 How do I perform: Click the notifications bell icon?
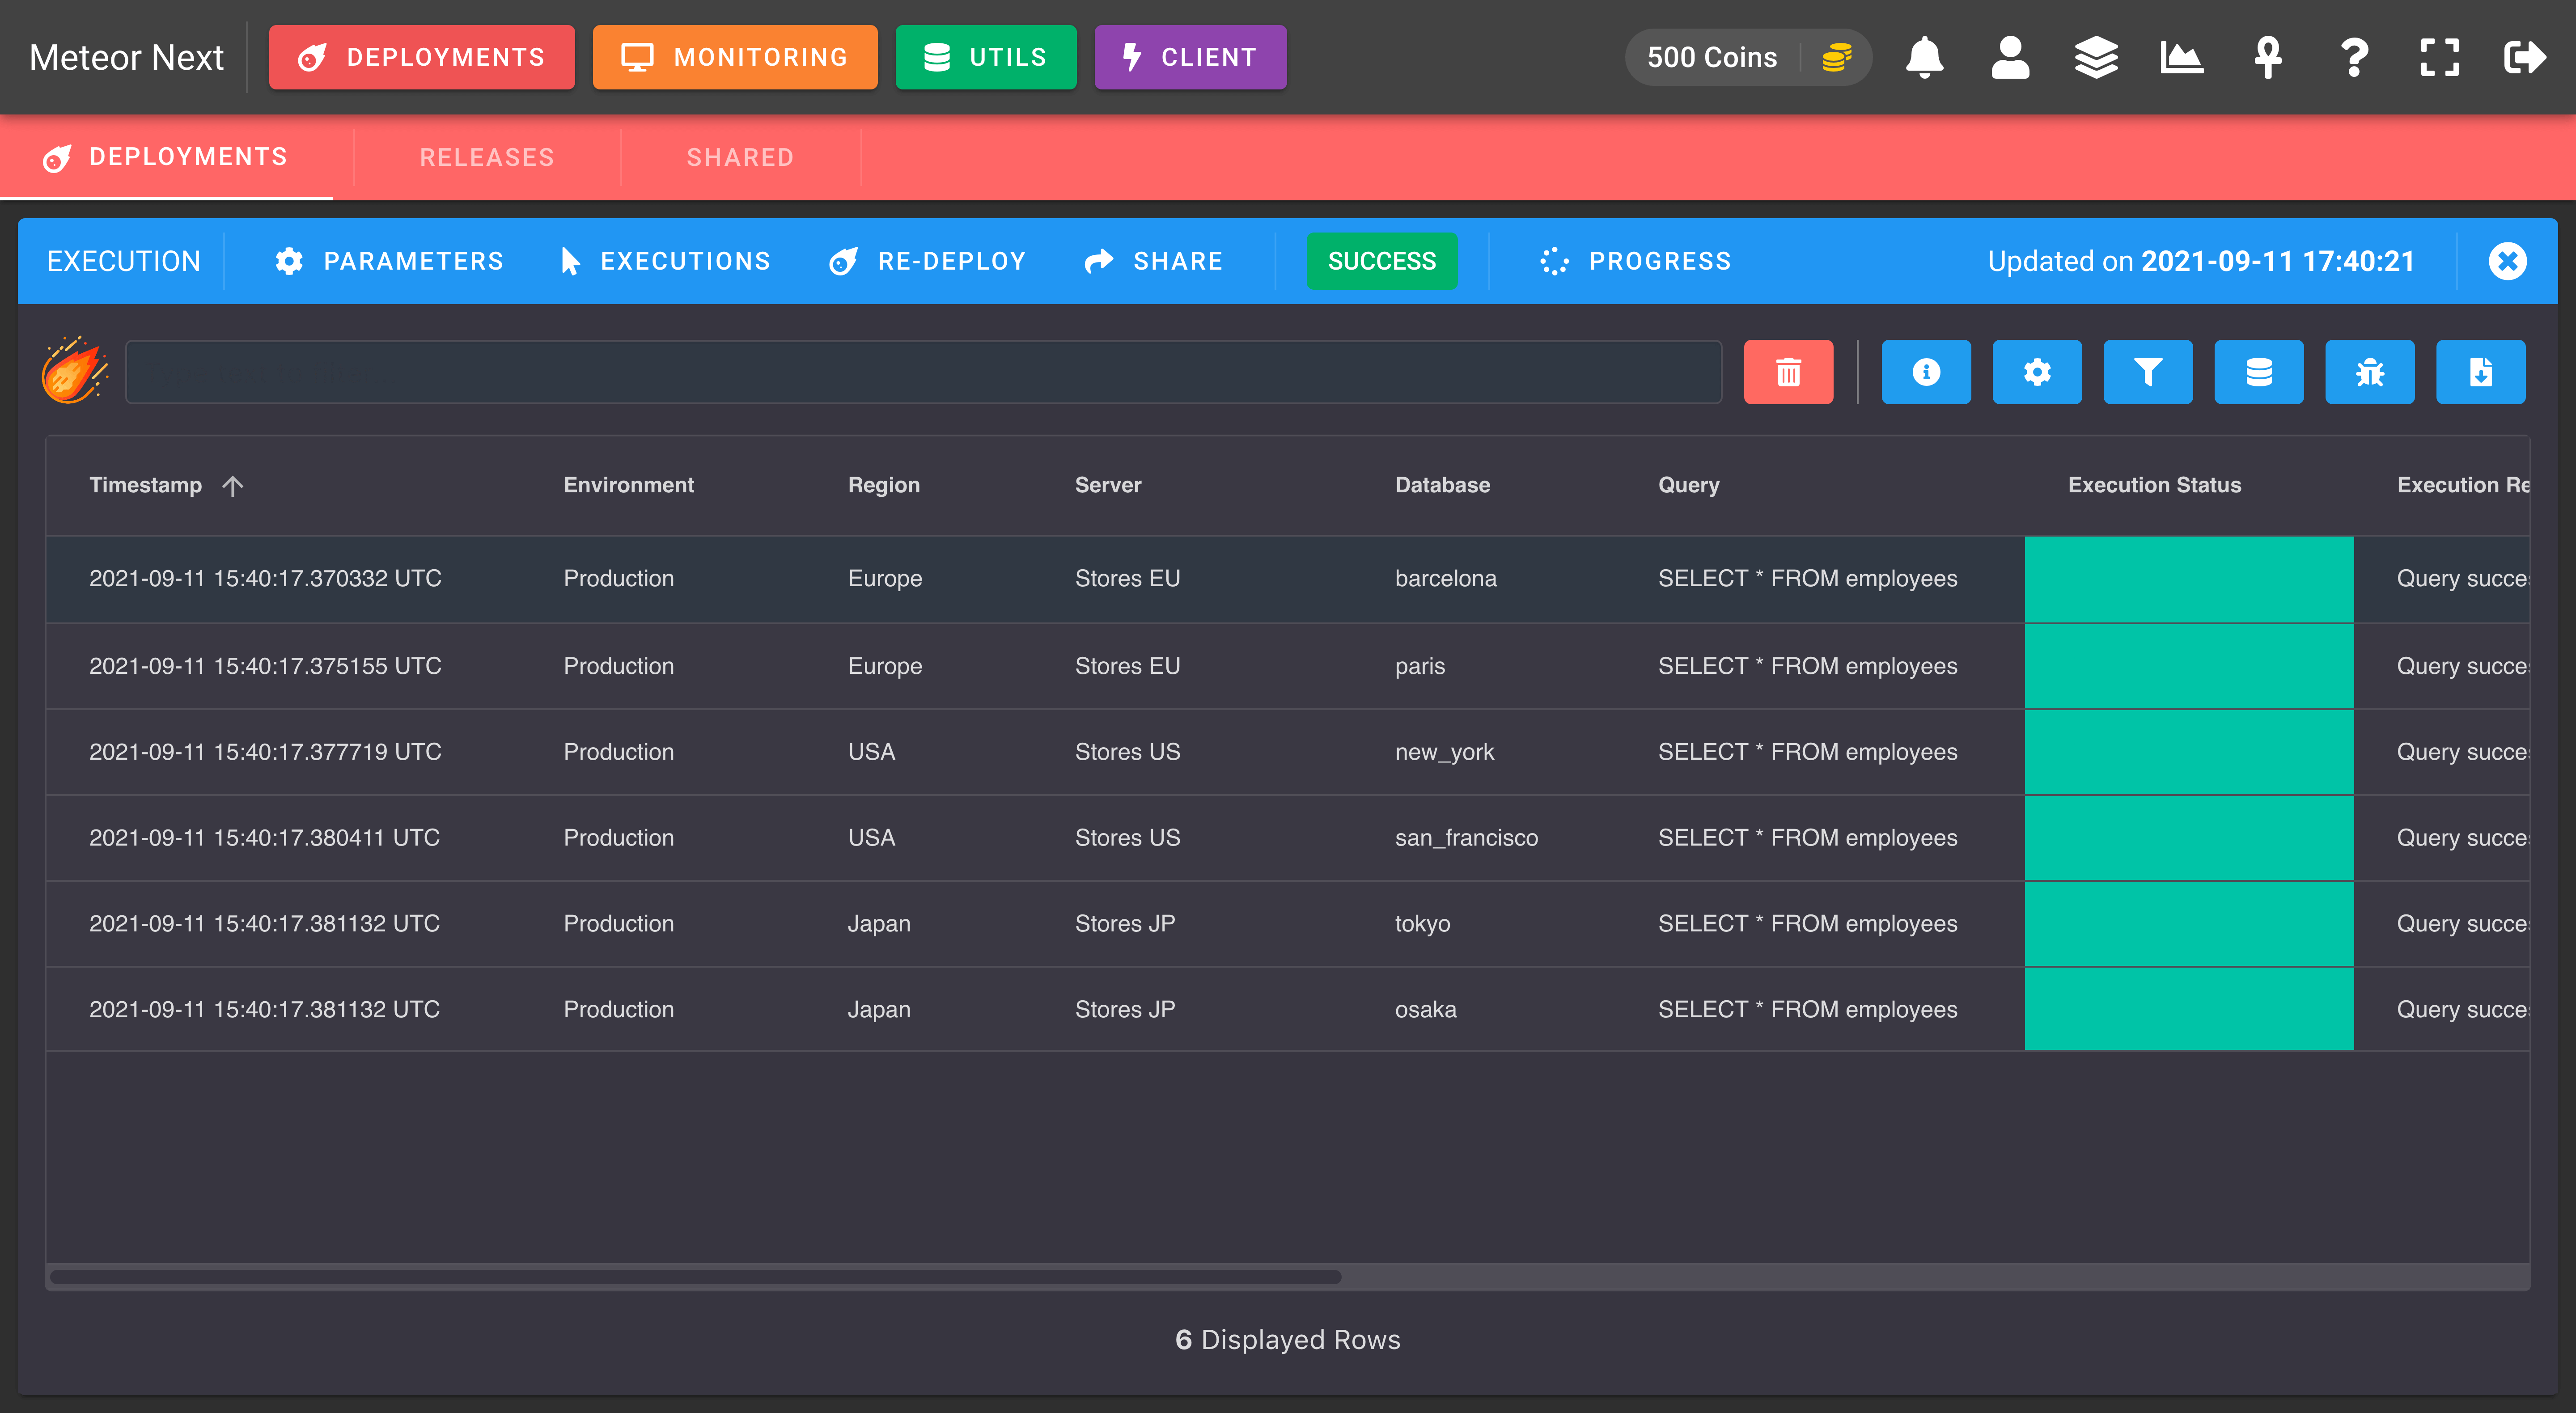coord(1924,57)
